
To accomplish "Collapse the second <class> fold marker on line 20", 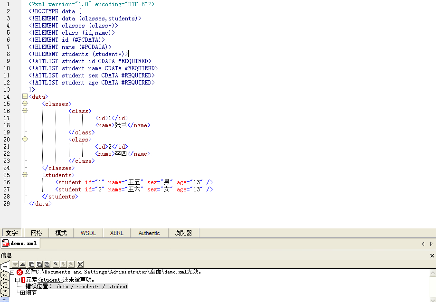I will (25, 139).
